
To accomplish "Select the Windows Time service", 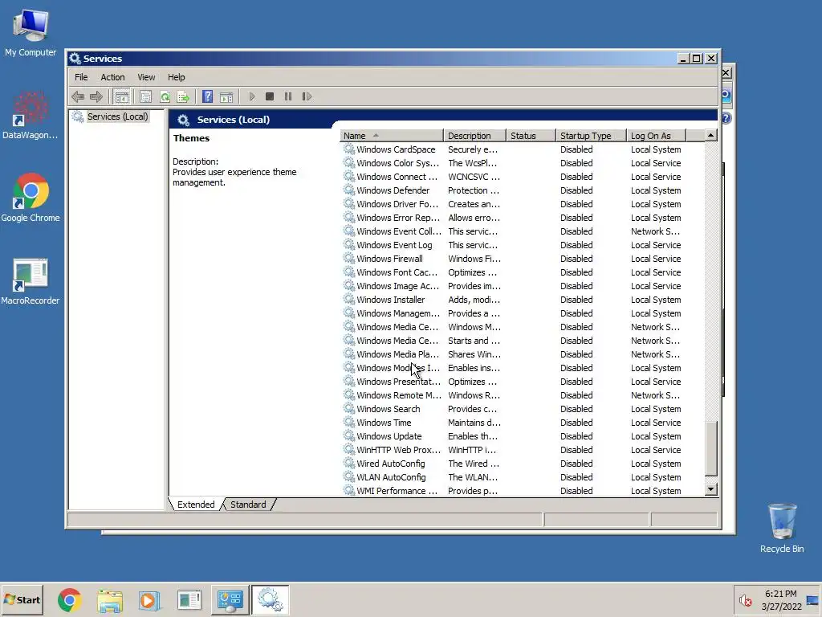I will tap(522, 423).
